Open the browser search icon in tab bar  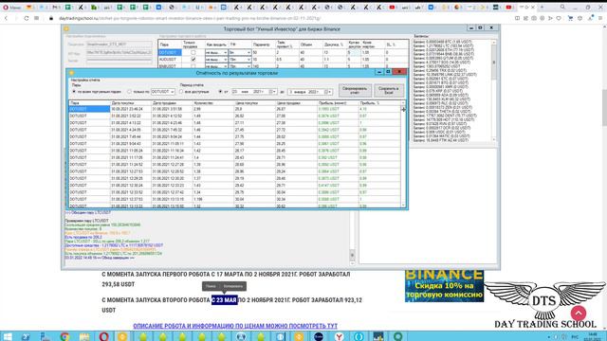click(562, 7)
